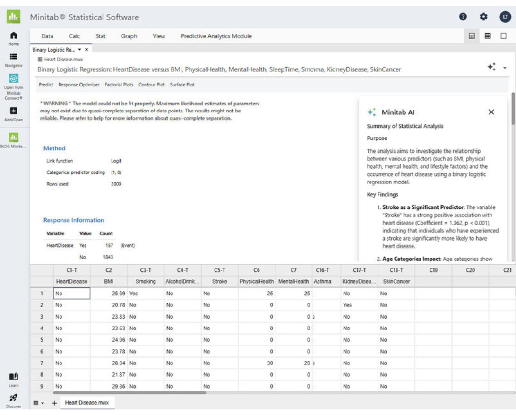
Task: Click the Rows used value 2000
Action: (x=116, y=184)
